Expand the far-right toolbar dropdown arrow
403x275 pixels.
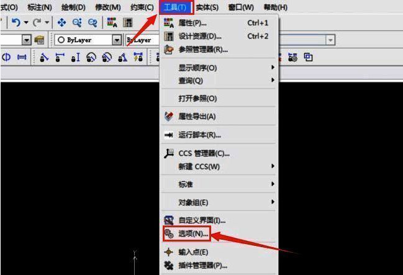click(330, 40)
